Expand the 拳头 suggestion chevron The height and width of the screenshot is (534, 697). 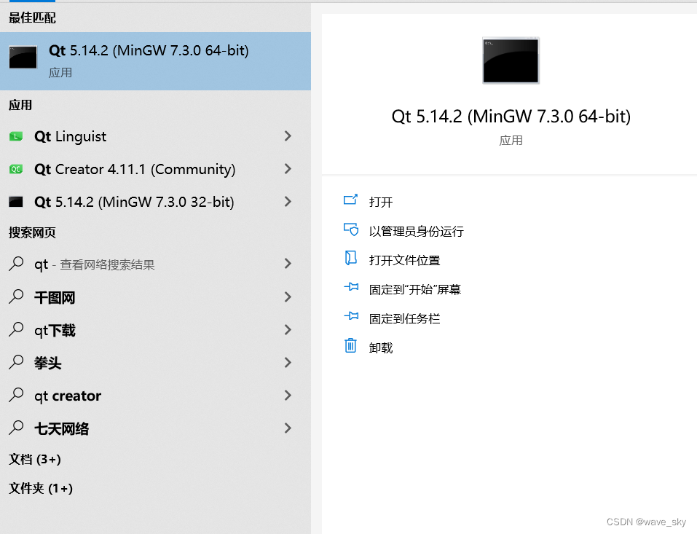288,362
